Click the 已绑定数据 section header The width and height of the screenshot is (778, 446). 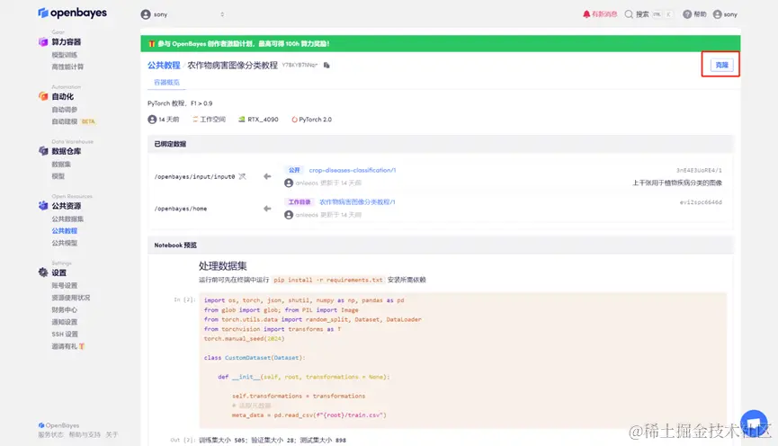tap(440, 144)
